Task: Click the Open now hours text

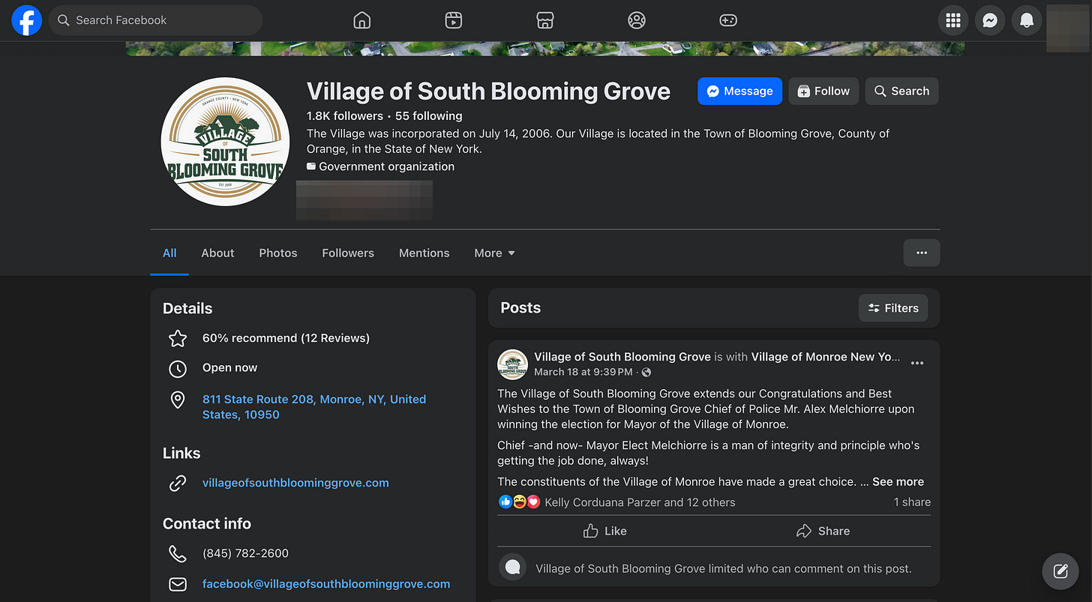Action: pyautogui.click(x=229, y=367)
